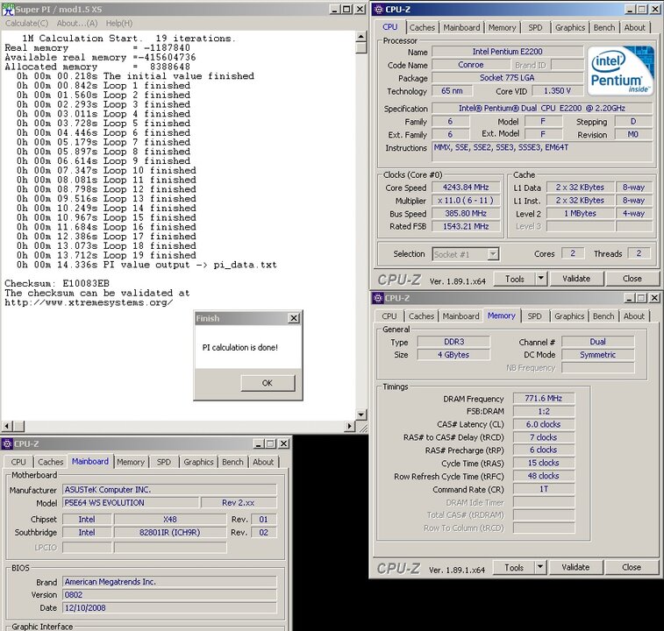
Task: Click OK in the Finish dialog
Action: click(268, 383)
